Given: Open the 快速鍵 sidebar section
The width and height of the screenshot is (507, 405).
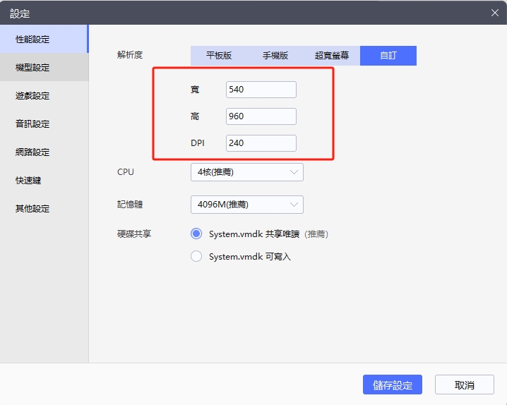Looking at the screenshot, I should click(44, 180).
